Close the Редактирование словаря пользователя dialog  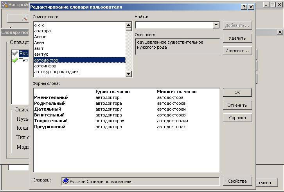tap(251, 7)
